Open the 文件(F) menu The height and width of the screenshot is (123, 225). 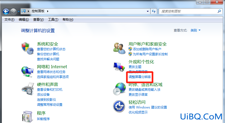click(9, 20)
